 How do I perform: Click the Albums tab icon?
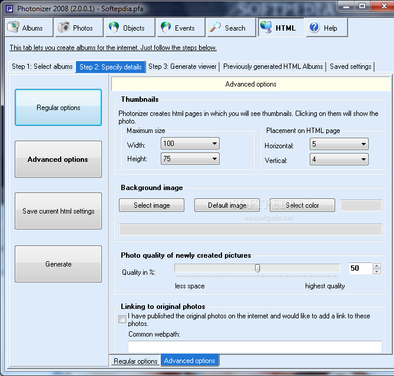point(13,27)
